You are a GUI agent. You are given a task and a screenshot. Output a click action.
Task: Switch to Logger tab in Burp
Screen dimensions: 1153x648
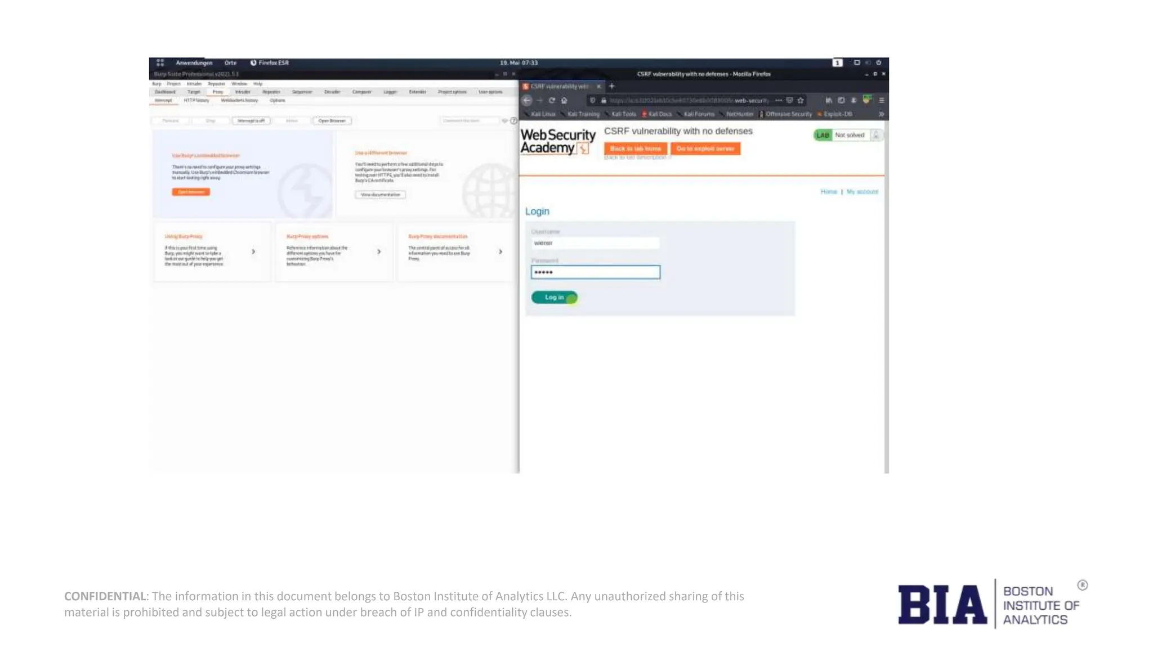(390, 92)
